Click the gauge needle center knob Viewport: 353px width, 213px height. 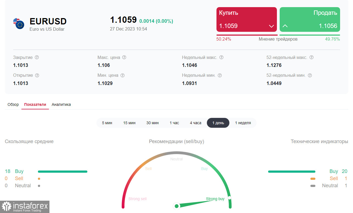coord(177,206)
